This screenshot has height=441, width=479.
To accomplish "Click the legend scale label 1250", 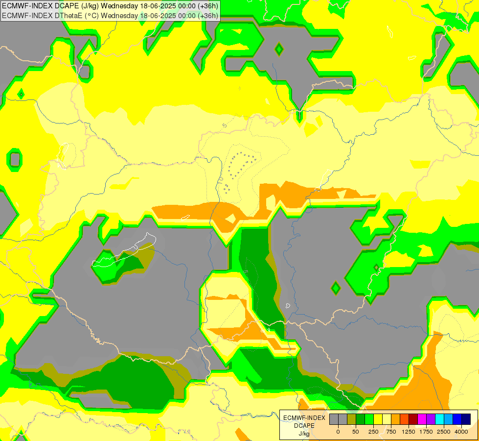I will point(409,432).
